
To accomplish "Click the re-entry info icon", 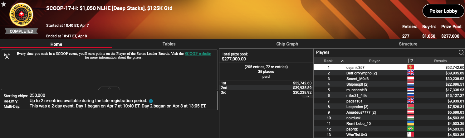I will tap(151, 101).
